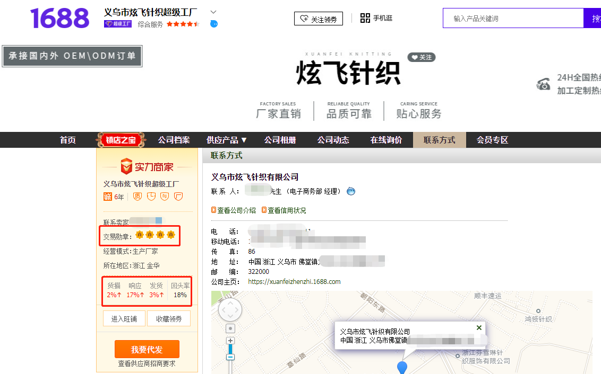Click the 进入旺铺 button

tap(124, 318)
